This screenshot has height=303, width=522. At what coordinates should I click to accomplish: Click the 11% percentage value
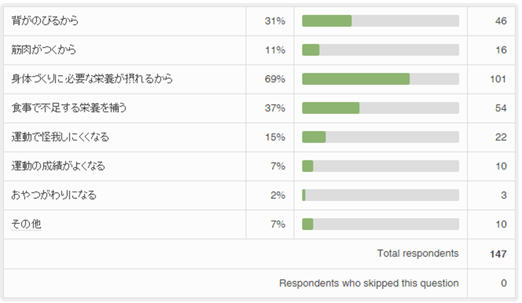point(275,50)
